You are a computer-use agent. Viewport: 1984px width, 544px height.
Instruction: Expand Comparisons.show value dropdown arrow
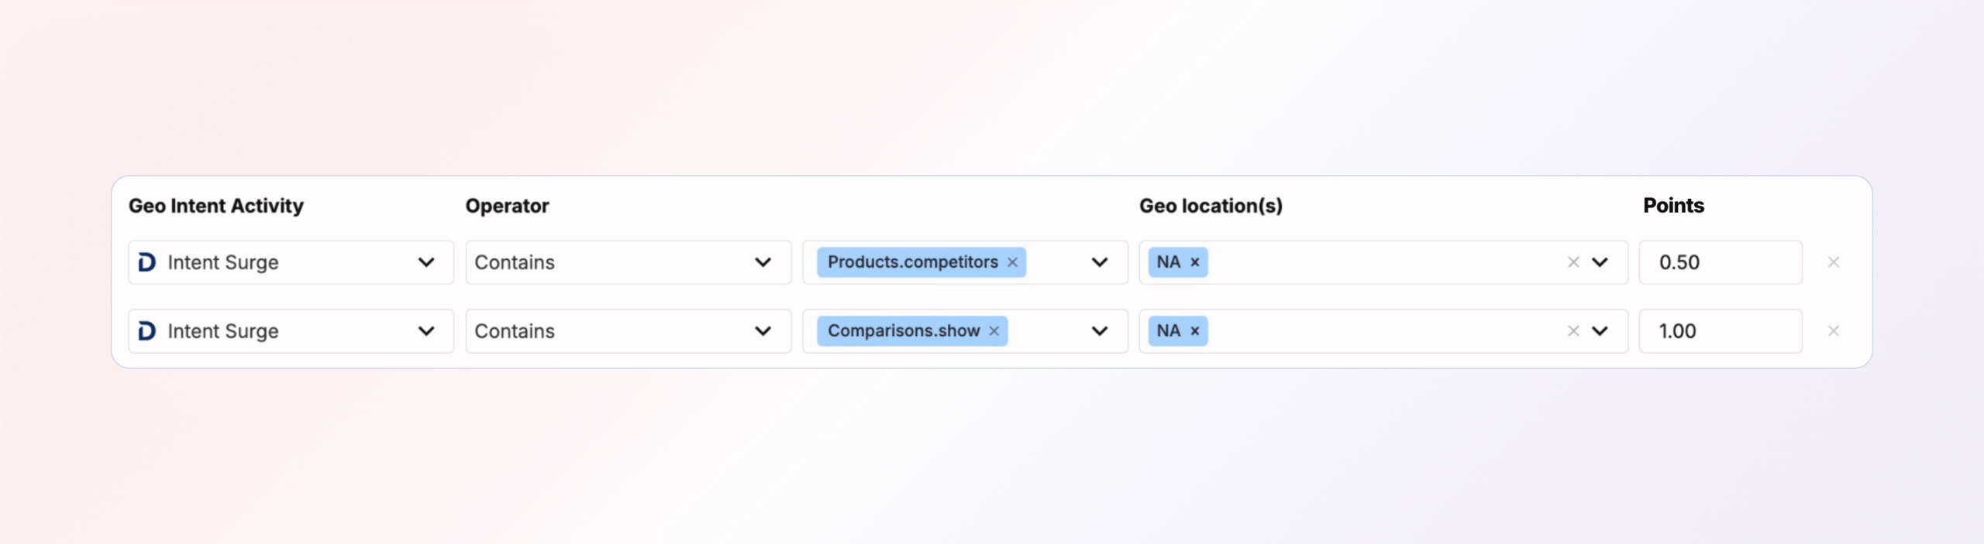click(1100, 331)
